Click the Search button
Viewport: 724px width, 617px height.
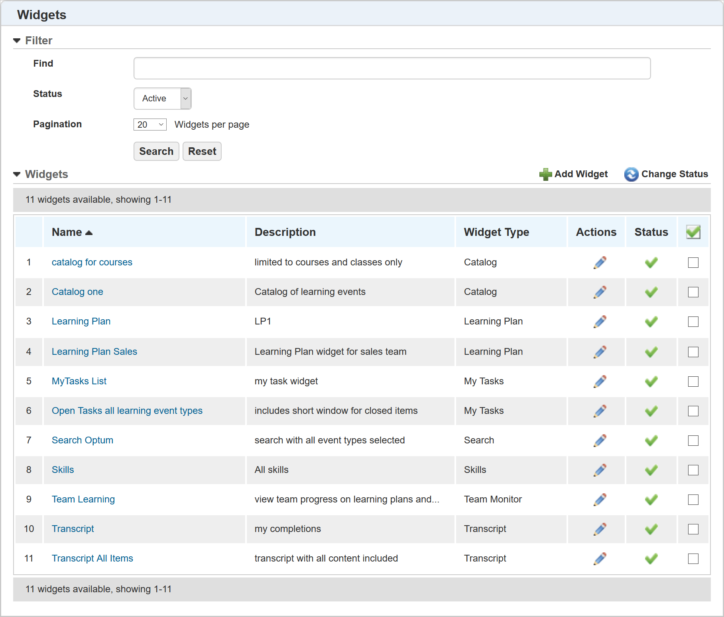(x=156, y=151)
